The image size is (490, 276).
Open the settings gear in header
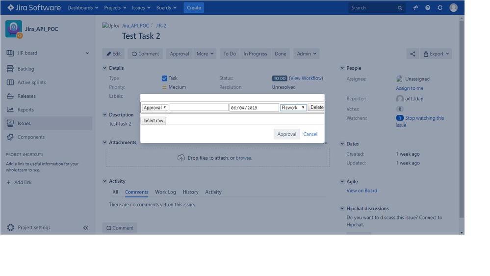coord(440,7)
